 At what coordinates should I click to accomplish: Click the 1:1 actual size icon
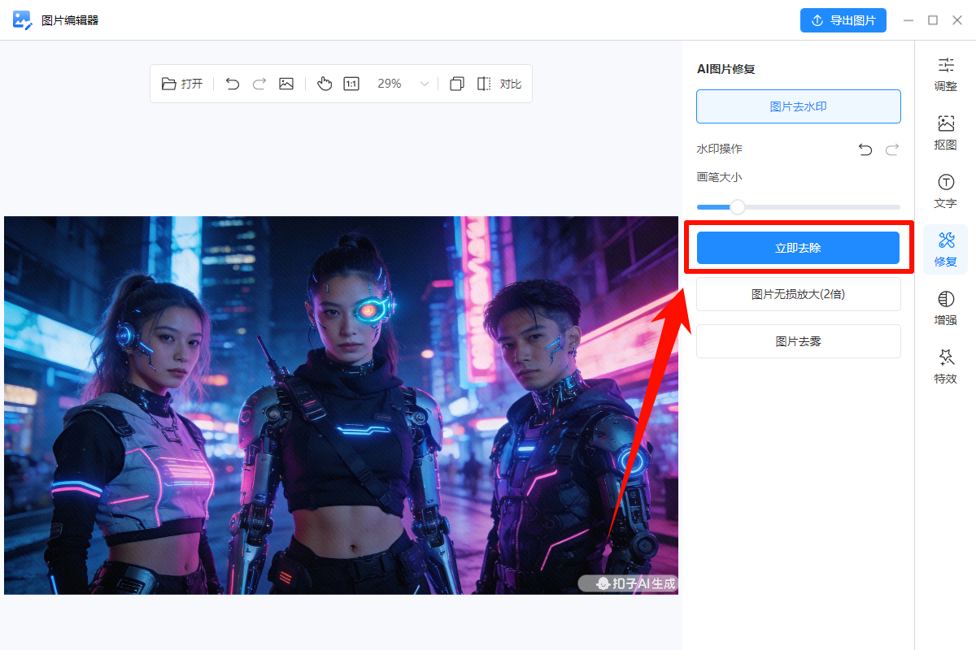(351, 83)
